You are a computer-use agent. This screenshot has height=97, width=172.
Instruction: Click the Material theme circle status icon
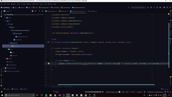(119, 92)
